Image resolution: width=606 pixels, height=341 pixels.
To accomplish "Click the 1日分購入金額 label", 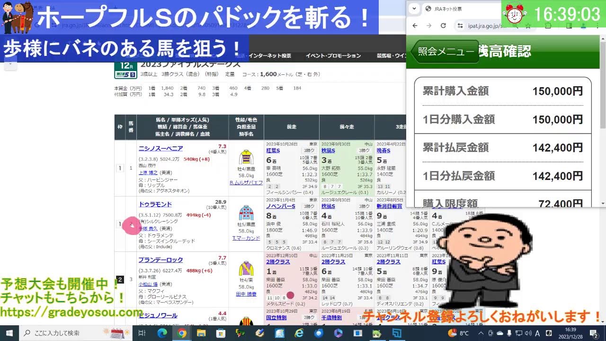I will click(458, 119).
